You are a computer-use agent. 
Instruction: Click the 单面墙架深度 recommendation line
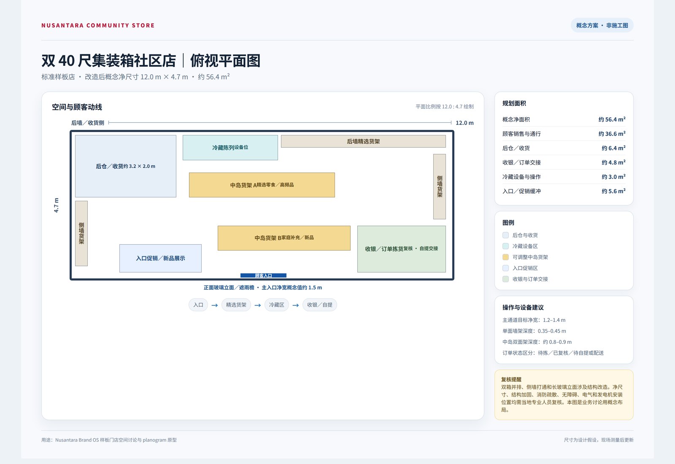(534, 331)
